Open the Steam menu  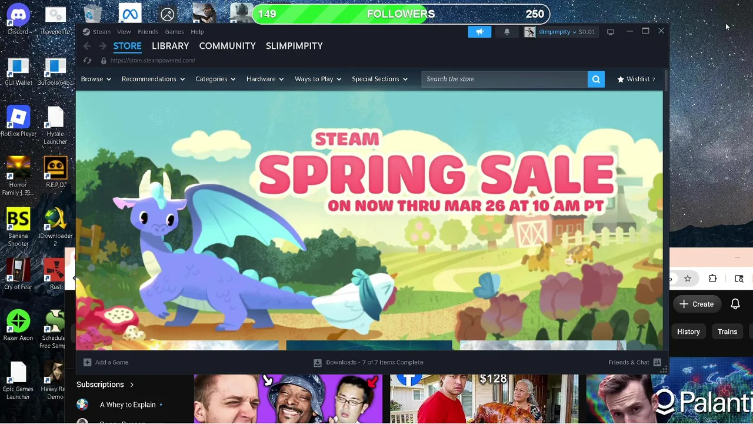pos(101,32)
